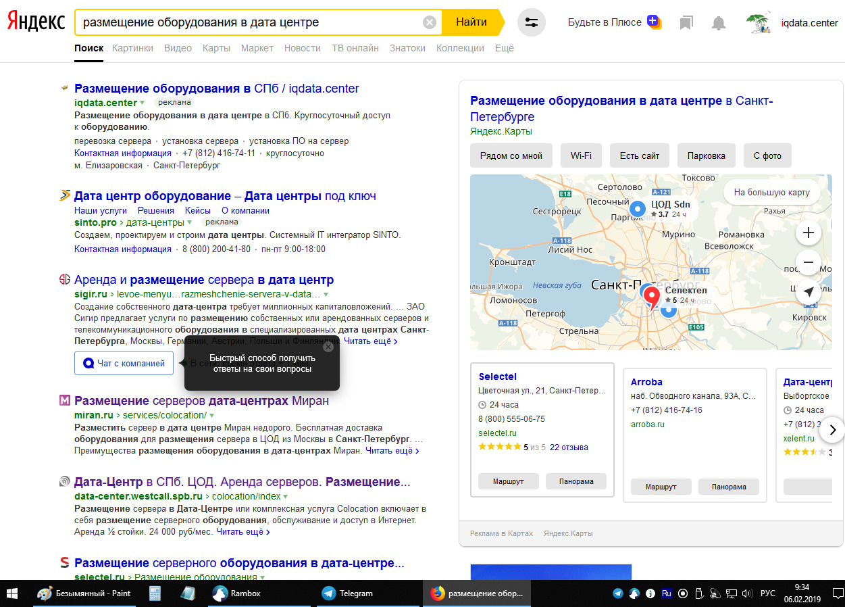Click the Miran result favicon
The image size is (845, 607).
click(x=65, y=401)
